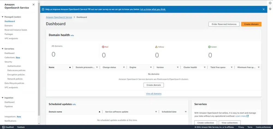273x129 pixels.
Task: Sort by the Minimum free space column
Action: click(x=259, y=67)
